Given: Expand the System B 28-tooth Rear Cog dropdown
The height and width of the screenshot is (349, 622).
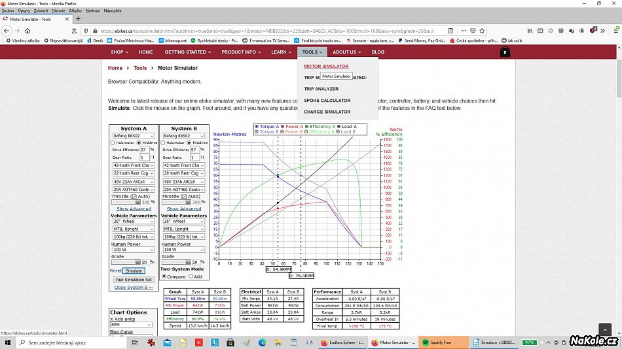Looking at the screenshot, I should (x=184, y=173).
